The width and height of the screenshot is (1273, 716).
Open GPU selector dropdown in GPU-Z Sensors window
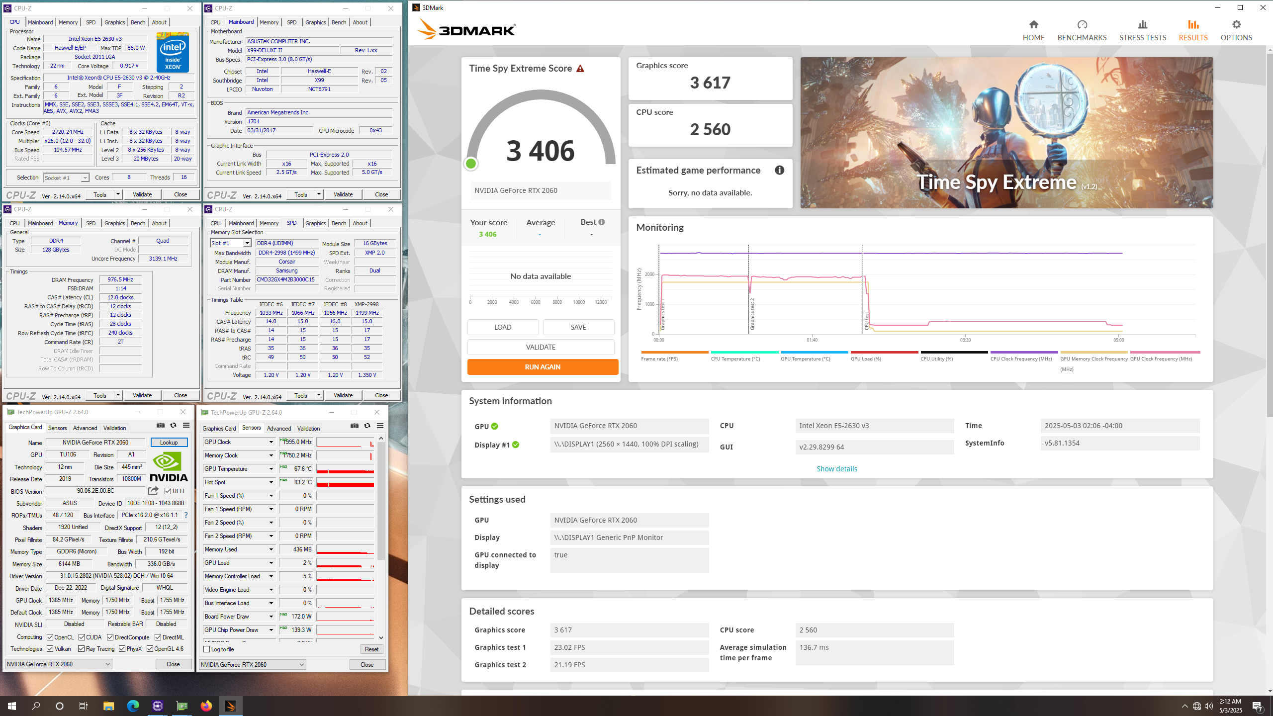coord(252,665)
